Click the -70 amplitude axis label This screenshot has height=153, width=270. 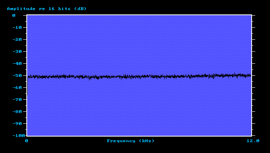[17, 100]
